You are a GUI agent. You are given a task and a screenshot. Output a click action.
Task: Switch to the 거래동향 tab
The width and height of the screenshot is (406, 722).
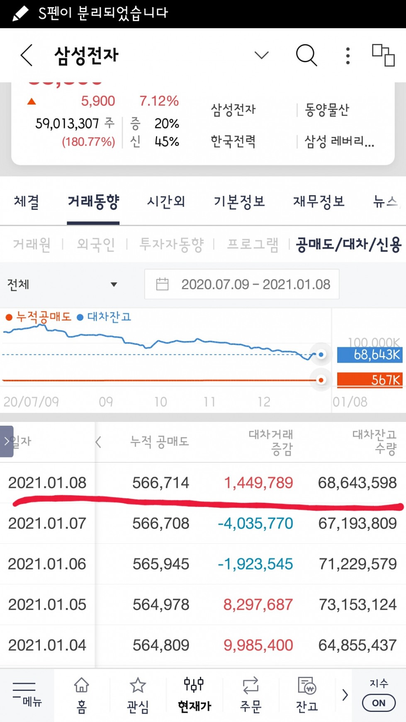(x=93, y=202)
